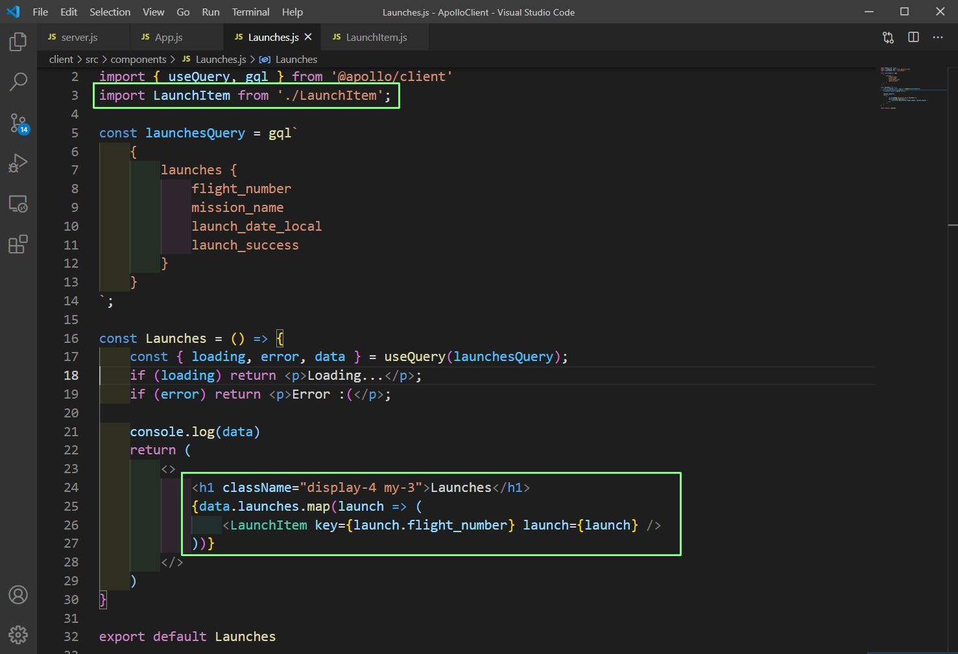Open the Edit menu
The height and width of the screenshot is (654, 958).
[x=69, y=12]
